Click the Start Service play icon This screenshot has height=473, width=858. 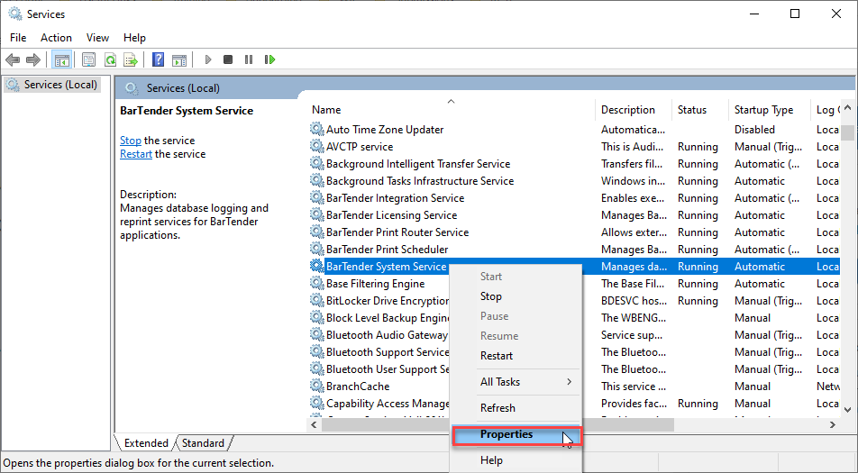click(208, 59)
